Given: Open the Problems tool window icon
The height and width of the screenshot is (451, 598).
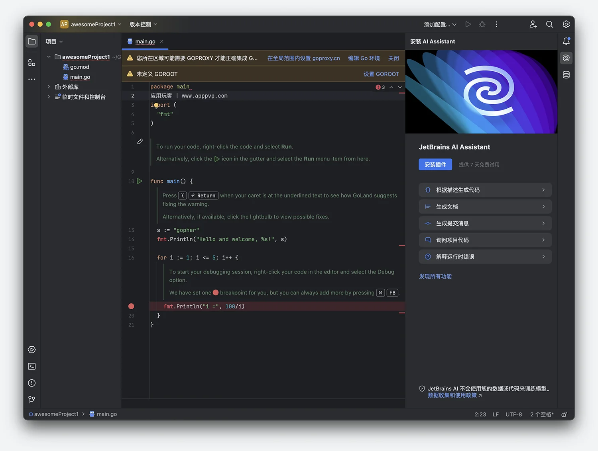Looking at the screenshot, I should [32, 383].
